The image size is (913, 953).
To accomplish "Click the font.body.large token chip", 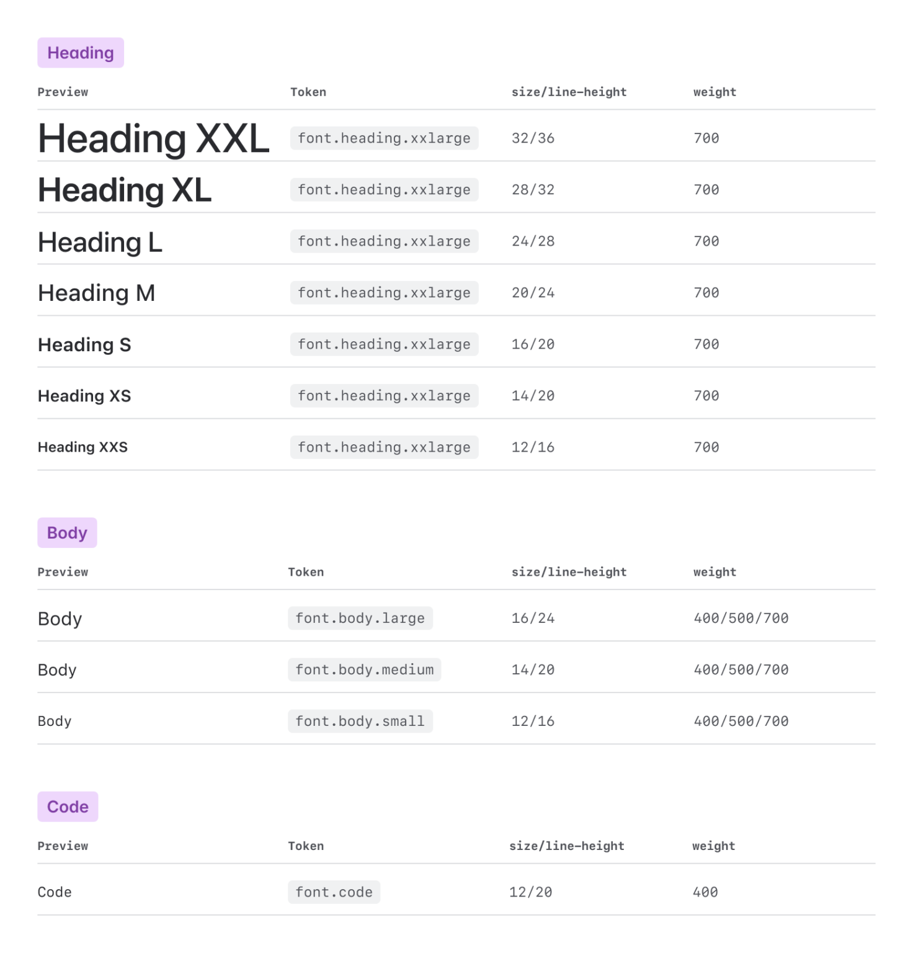I will pos(360,618).
